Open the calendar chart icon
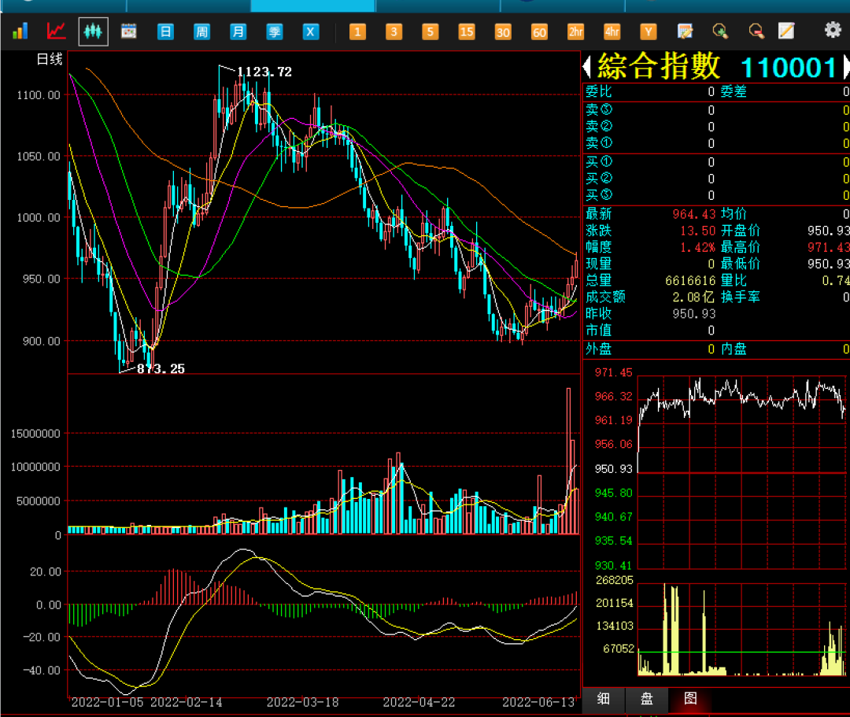The image size is (850, 717). (128, 31)
